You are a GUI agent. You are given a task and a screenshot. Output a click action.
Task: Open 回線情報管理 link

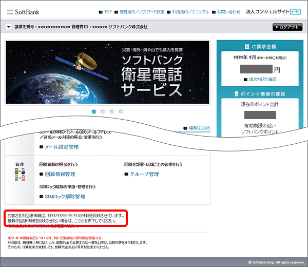60,174
